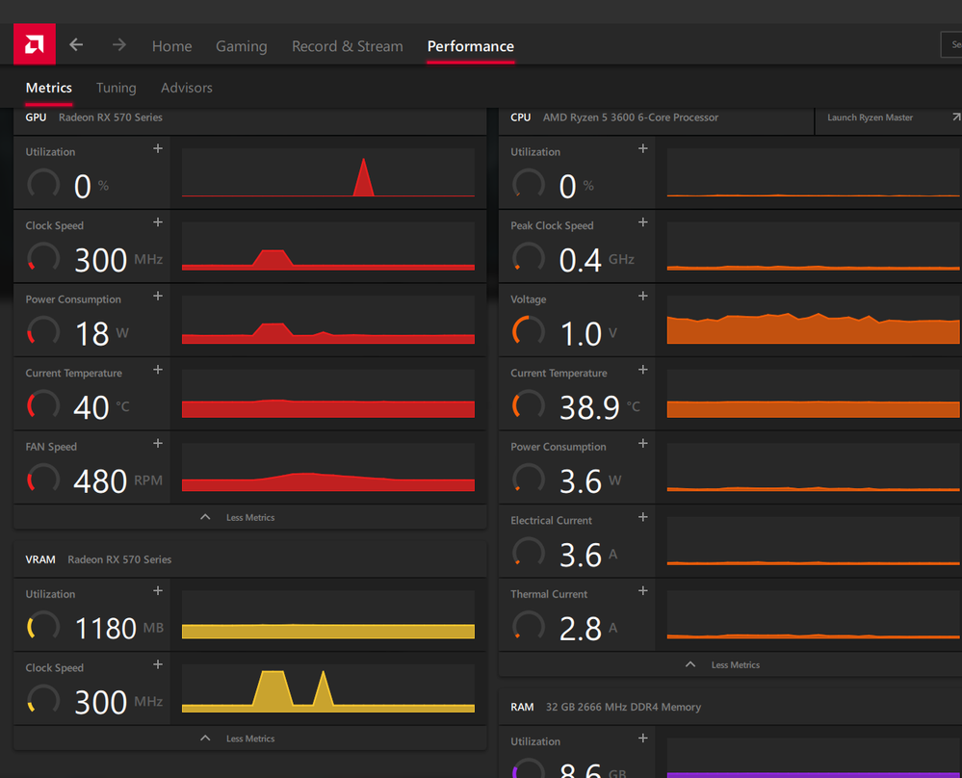Viewport: 962px width, 778px height.
Task: Click the GPU 300 MHz clock speed value
Action: point(118,260)
